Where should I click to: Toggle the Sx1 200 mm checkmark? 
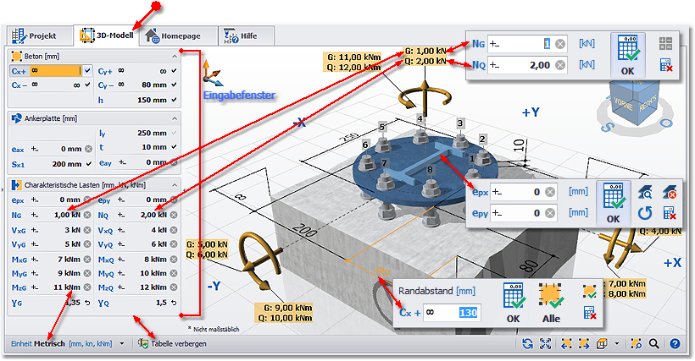click(x=89, y=164)
